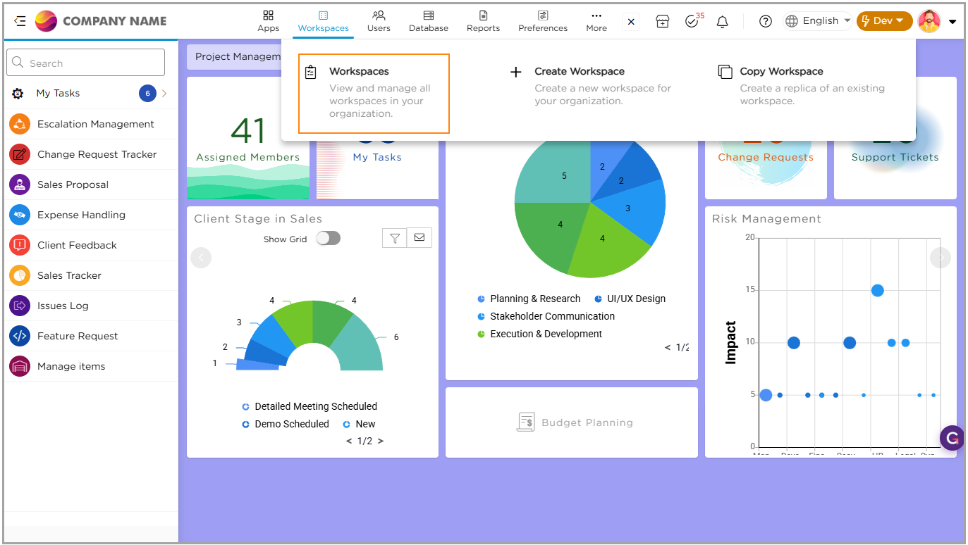Open the English language dropdown
Image resolution: width=968 pixels, height=545 pixels.
tap(818, 21)
